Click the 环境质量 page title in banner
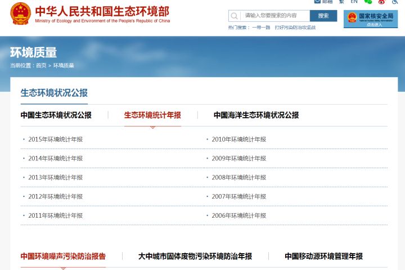 point(33,52)
